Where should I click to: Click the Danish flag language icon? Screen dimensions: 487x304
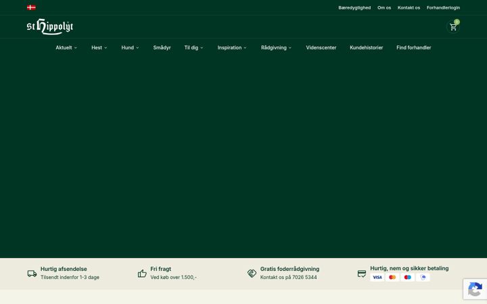point(31,7)
